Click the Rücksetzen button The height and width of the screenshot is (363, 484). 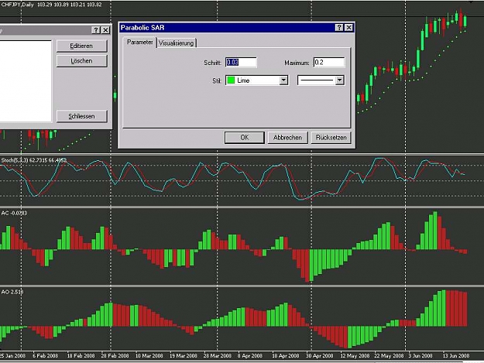coord(331,138)
